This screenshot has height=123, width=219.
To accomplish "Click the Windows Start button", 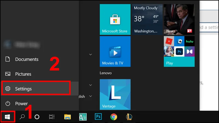I will pos(7,117).
